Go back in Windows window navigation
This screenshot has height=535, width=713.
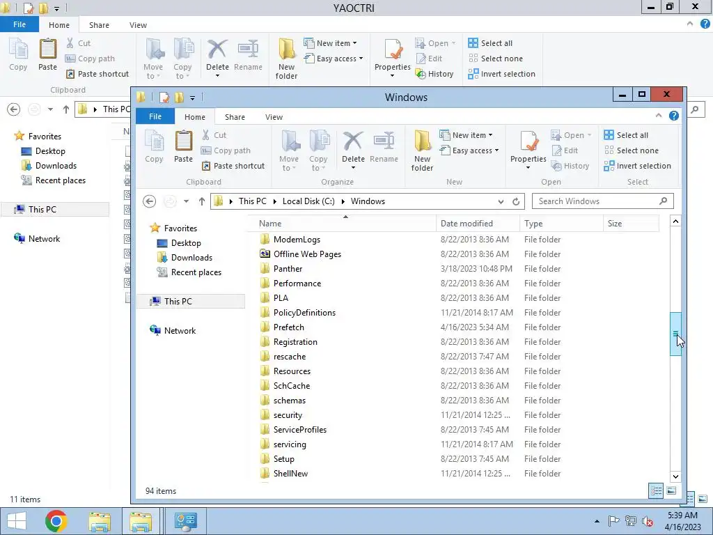click(x=149, y=201)
